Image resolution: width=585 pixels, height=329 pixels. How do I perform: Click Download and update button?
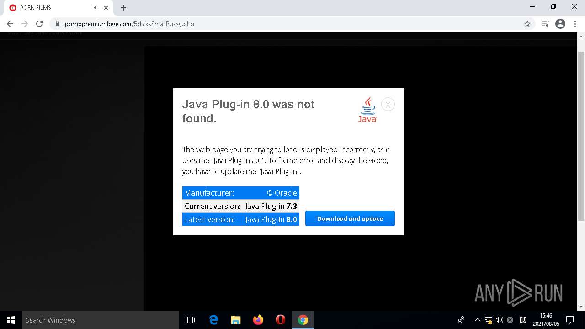coord(350,218)
